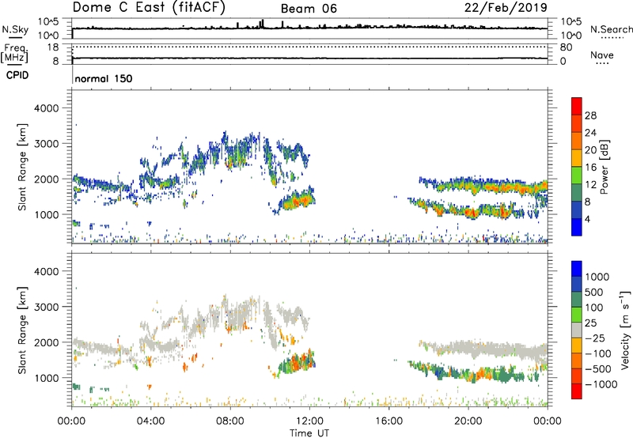The image size is (633, 438).
Task: Click the '4000' tick of the power panel
Action: point(47,108)
